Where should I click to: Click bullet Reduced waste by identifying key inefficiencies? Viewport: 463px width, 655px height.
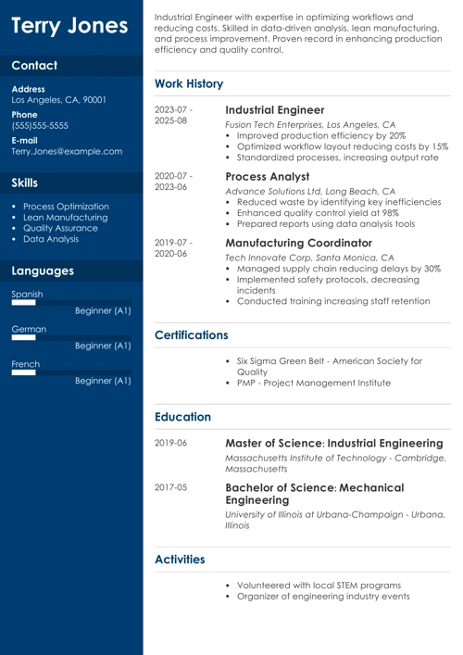(339, 202)
